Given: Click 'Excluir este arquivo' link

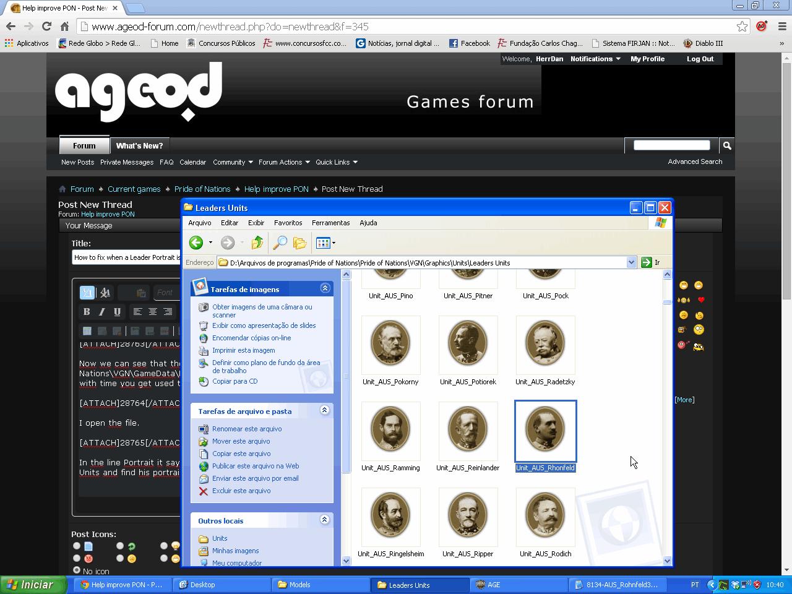Looking at the screenshot, I should pos(241,491).
